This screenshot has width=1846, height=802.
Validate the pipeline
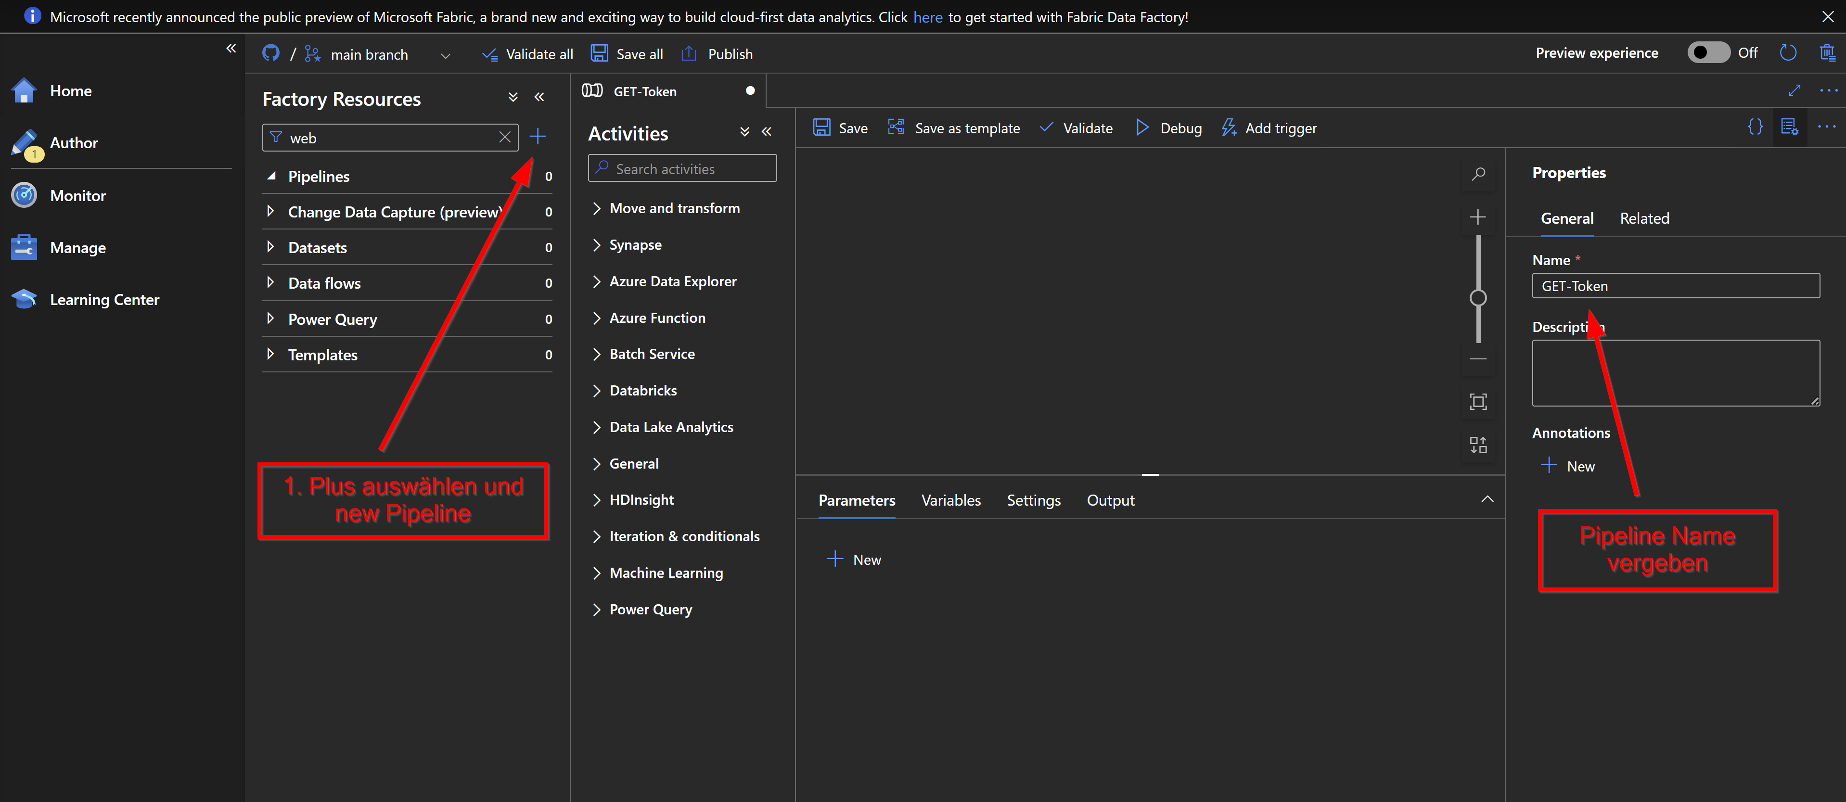coord(1077,127)
